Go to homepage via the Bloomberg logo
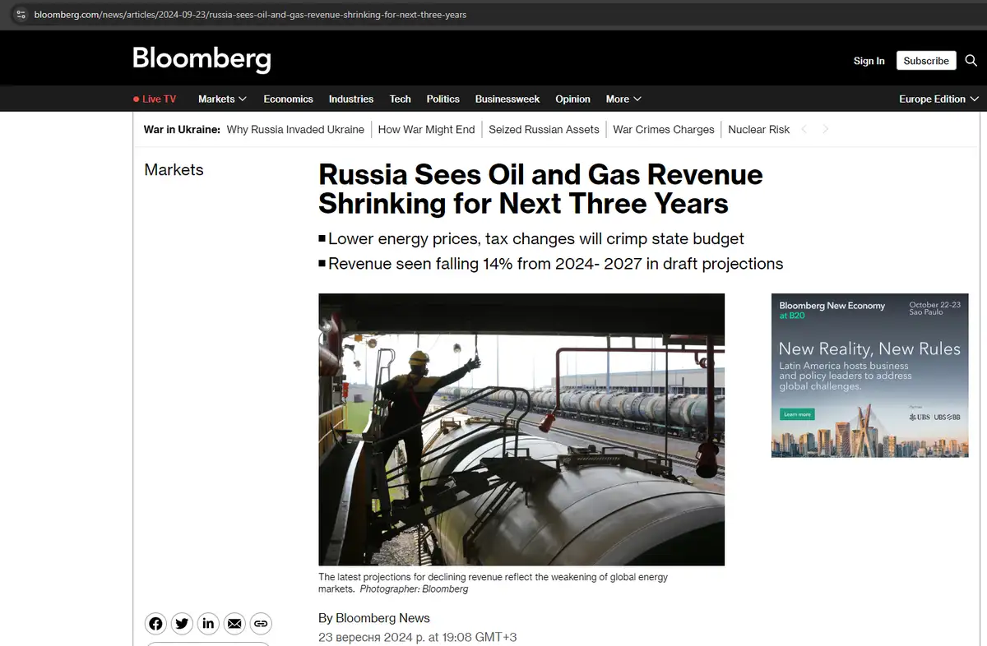The width and height of the screenshot is (987, 646). pyautogui.click(x=202, y=58)
